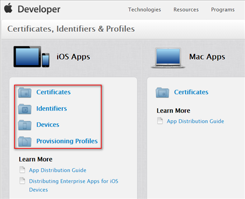The height and width of the screenshot is (199, 245).
Task: Open the Resources menu
Action: [x=186, y=10]
